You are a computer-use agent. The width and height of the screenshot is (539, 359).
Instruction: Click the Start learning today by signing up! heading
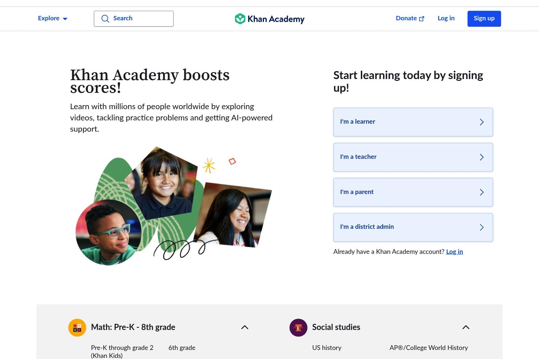(x=408, y=82)
